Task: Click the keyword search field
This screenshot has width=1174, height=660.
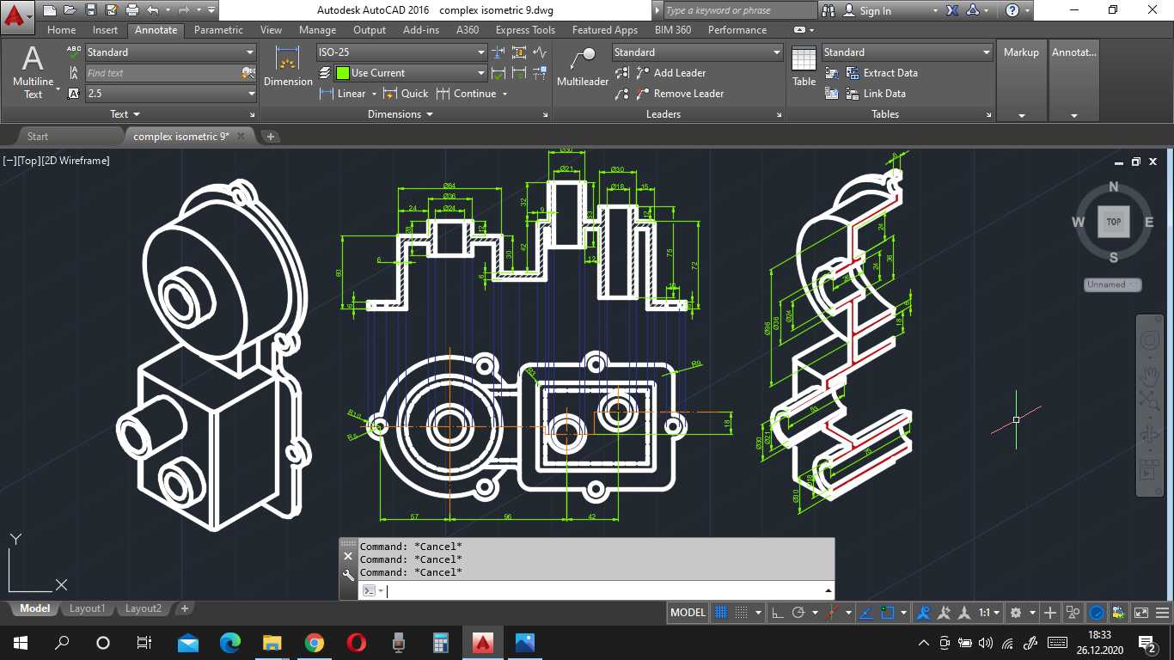Action: click(739, 10)
